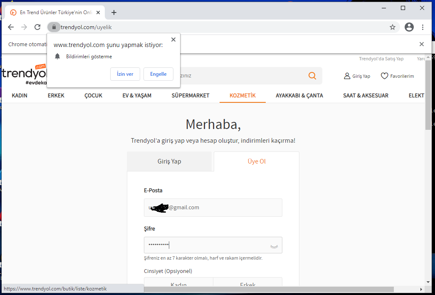Image resolution: width=435 pixels, height=295 pixels.
Task: Open the SAAT & AKSESUAR category
Action: point(366,95)
